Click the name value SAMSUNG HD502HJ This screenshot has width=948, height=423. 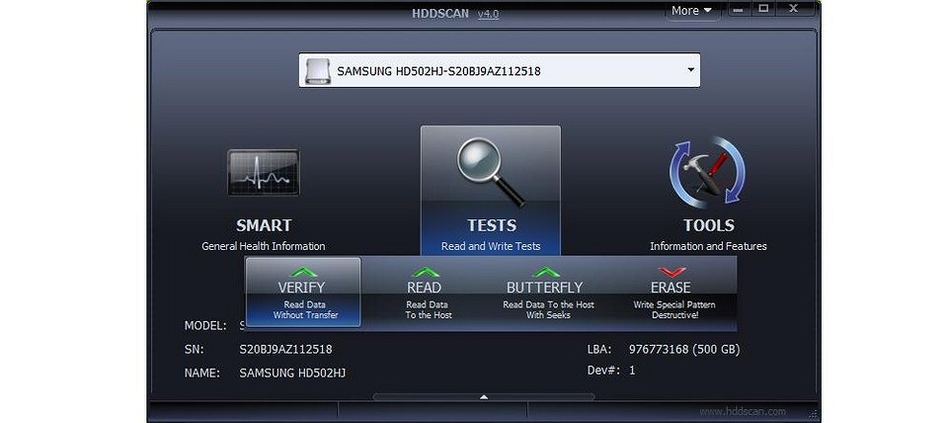[292, 373]
